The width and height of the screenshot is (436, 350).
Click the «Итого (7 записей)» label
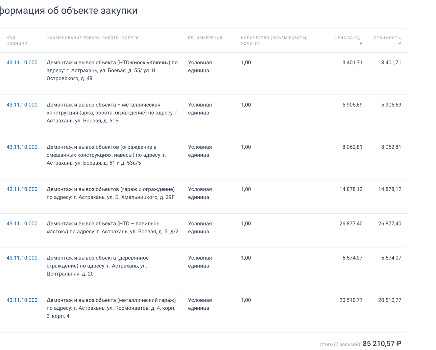tap(340, 344)
